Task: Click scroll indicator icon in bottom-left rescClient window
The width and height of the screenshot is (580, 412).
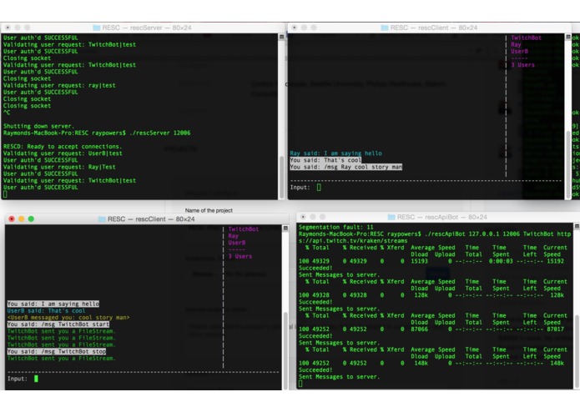Action: 285,229
